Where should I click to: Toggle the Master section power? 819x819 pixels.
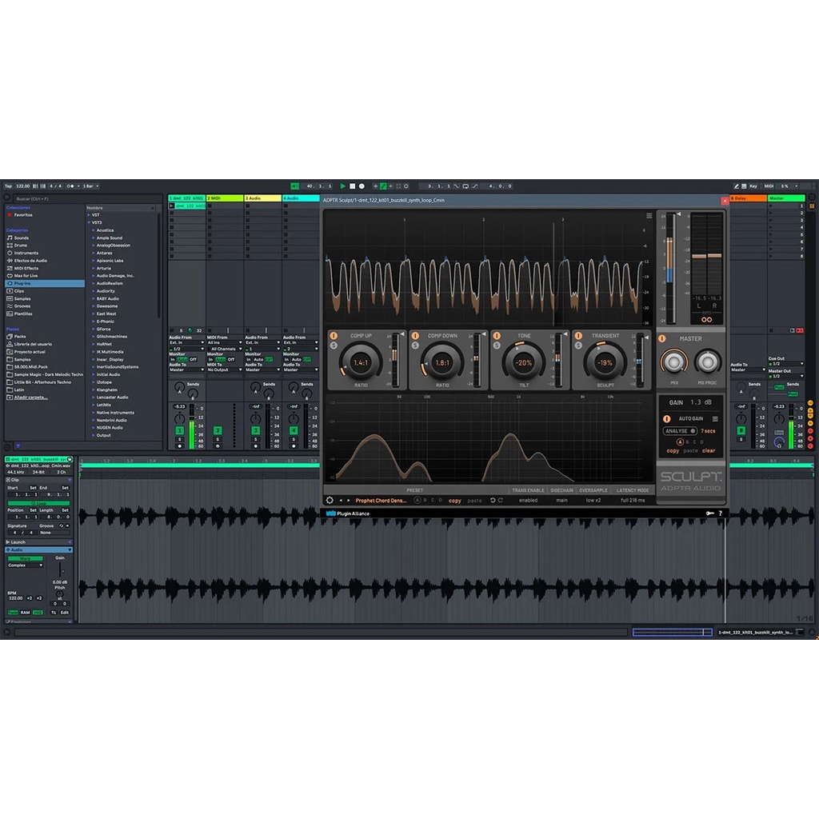(x=661, y=338)
